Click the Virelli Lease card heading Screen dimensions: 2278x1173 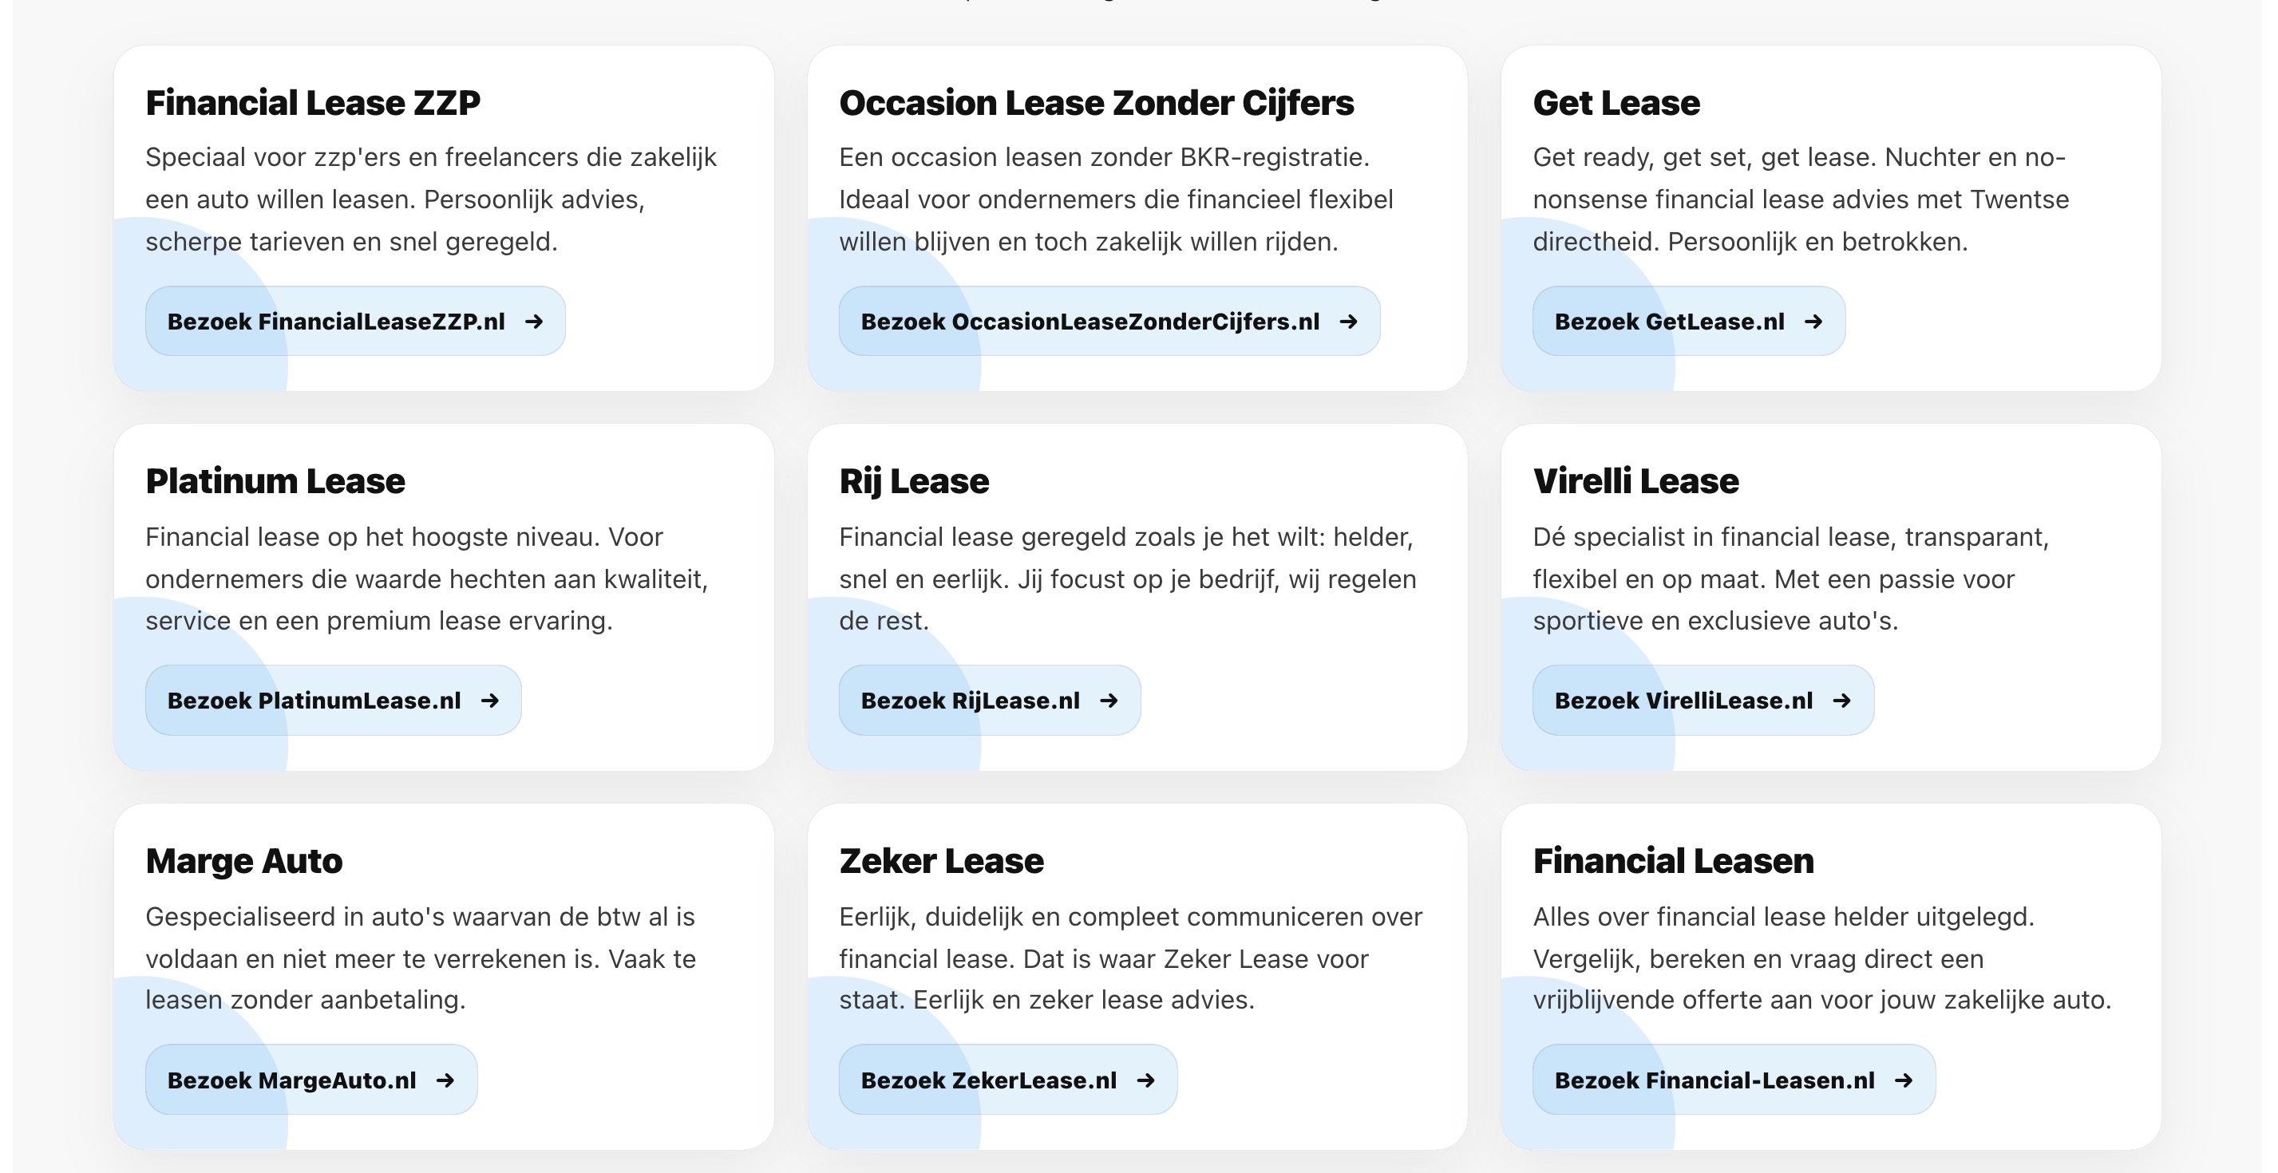(x=1635, y=482)
